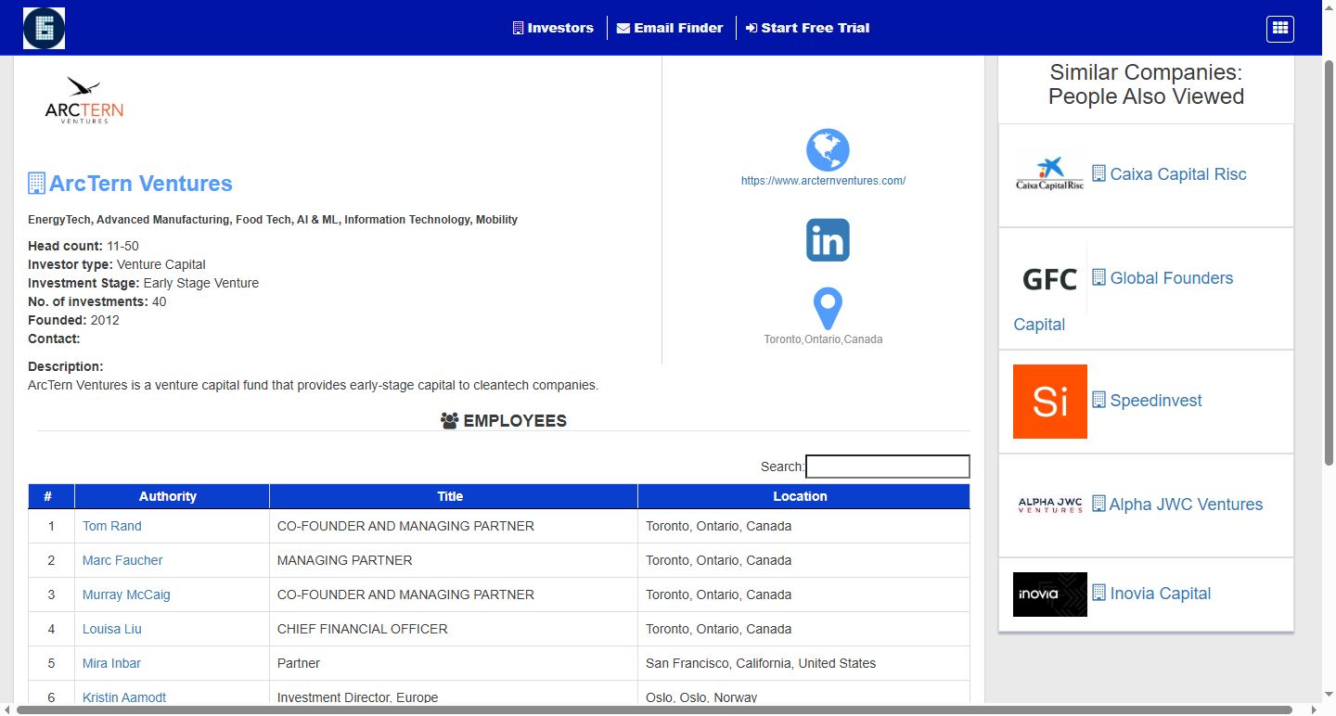Open Inovia Capital company link

[1161, 594]
